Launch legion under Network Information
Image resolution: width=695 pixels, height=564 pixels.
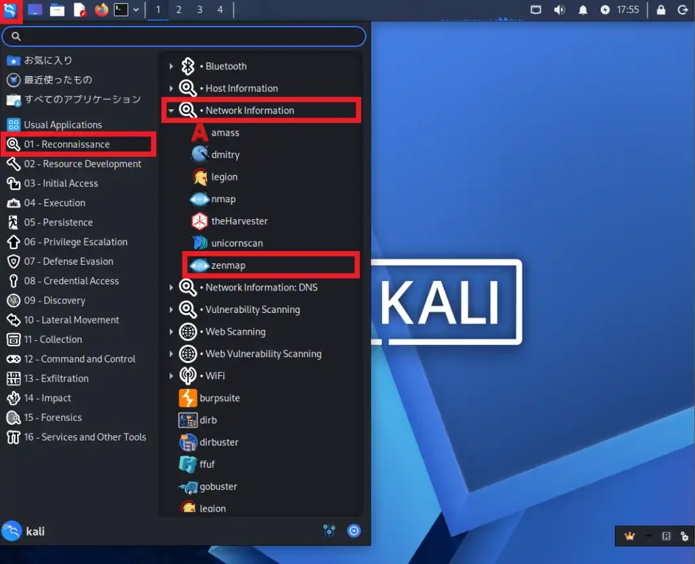tap(200, 177)
